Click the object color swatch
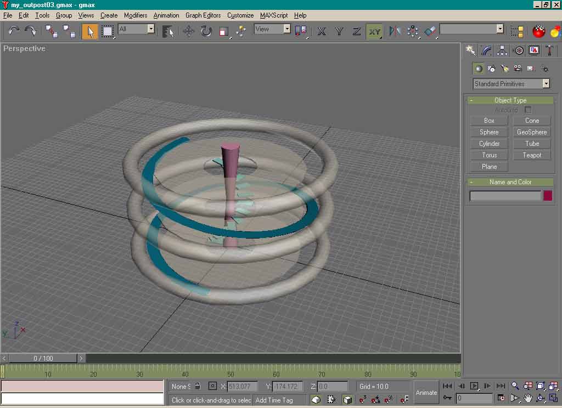 547,196
